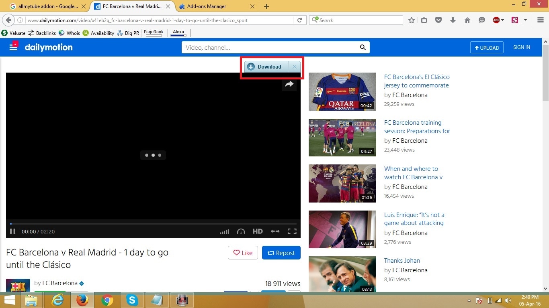Show bookmarks with the list icon
Image resolution: width=549 pixels, height=308 pixels.
coord(424,20)
